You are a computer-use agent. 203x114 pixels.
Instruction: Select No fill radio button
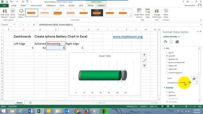[x=167, y=53]
